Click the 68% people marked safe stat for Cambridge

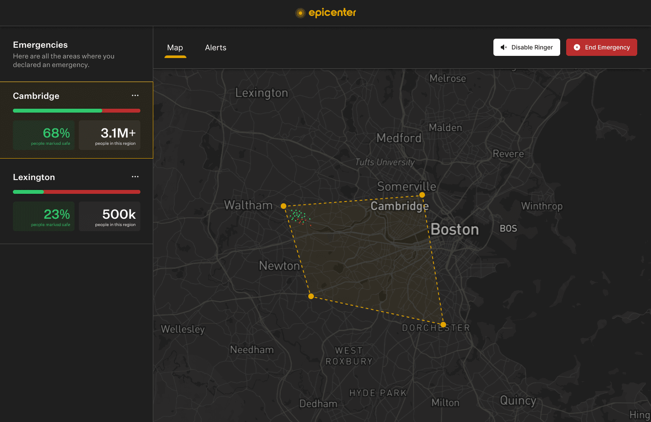click(43, 135)
